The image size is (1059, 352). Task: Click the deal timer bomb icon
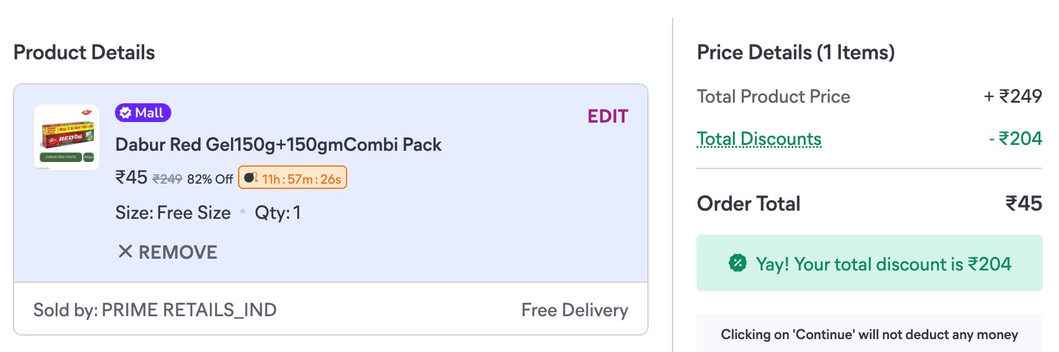[250, 178]
